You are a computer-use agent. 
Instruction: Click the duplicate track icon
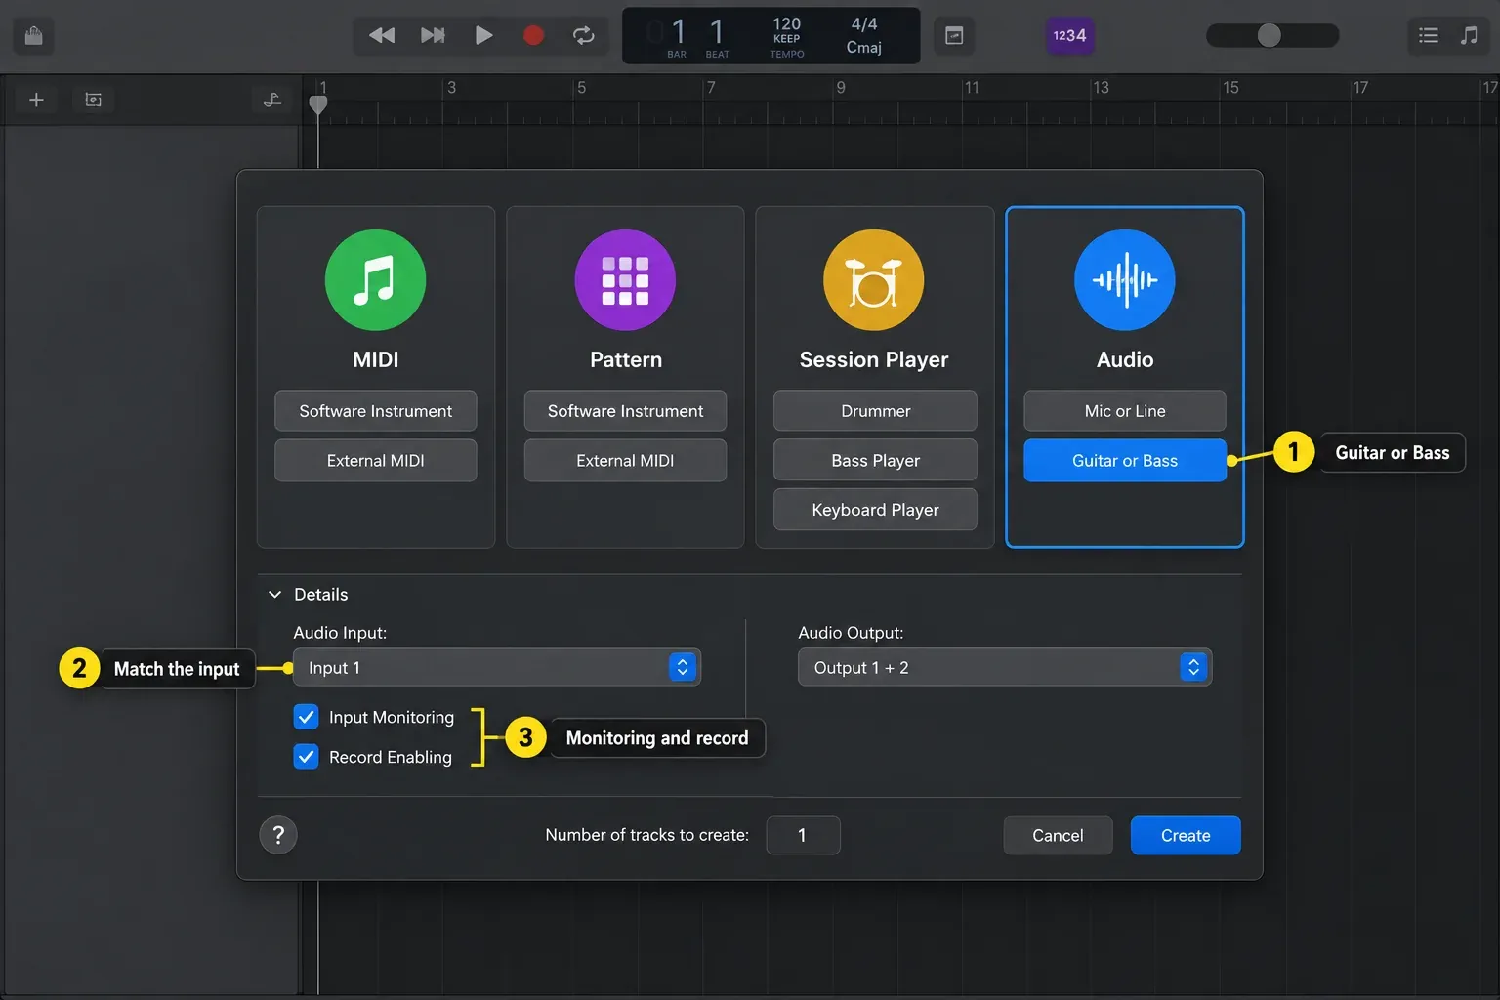coord(94,100)
